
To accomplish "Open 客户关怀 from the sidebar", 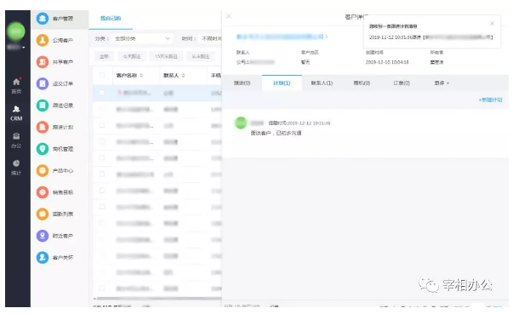I will (x=55, y=258).
